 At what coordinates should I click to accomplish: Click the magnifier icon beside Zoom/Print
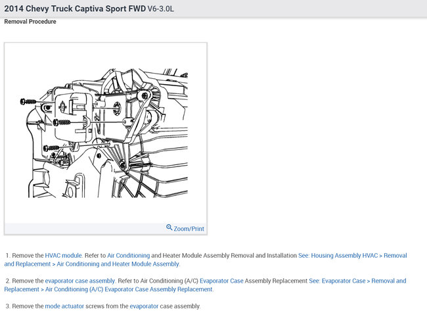(169, 228)
